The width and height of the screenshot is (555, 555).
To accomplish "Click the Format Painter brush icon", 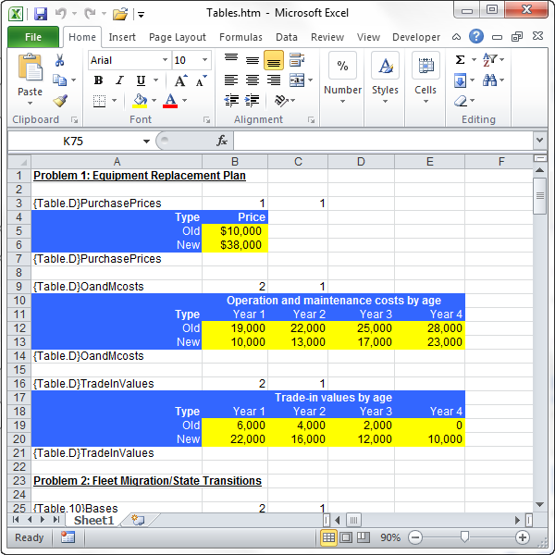I will pyautogui.click(x=60, y=101).
